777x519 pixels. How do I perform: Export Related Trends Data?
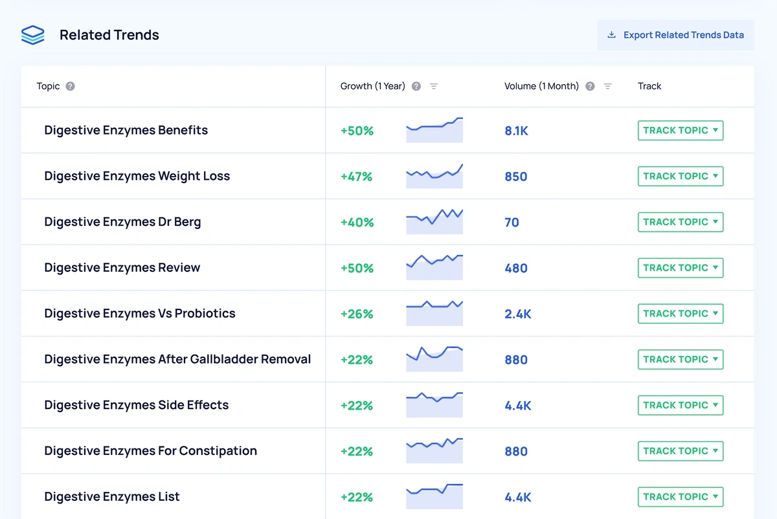(x=675, y=35)
